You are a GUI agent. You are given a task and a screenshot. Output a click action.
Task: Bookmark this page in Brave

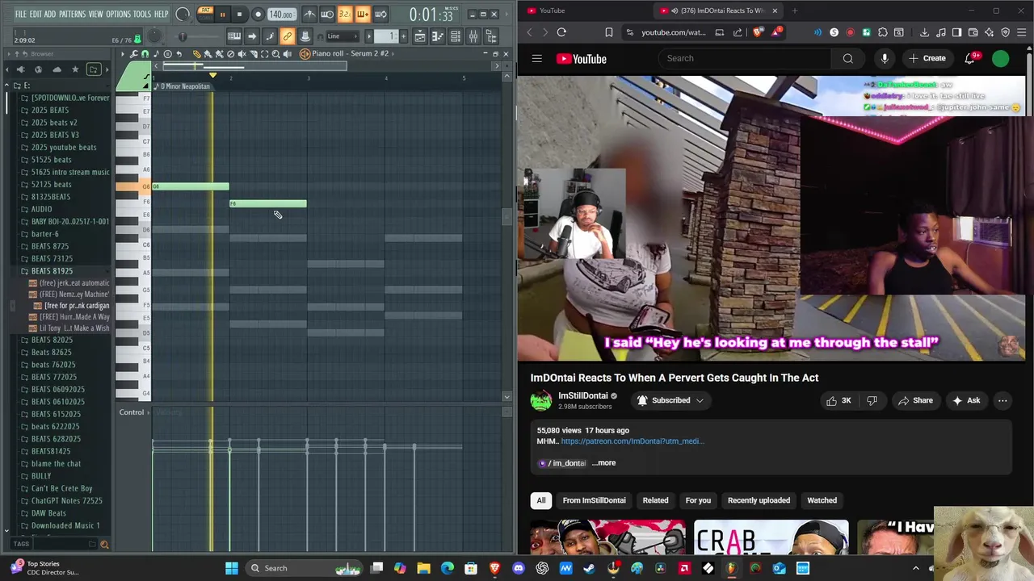tap(609, 32)
